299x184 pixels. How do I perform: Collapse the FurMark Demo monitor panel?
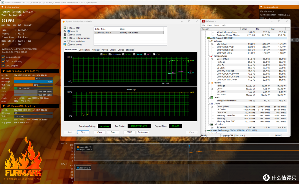click(2, 7)
